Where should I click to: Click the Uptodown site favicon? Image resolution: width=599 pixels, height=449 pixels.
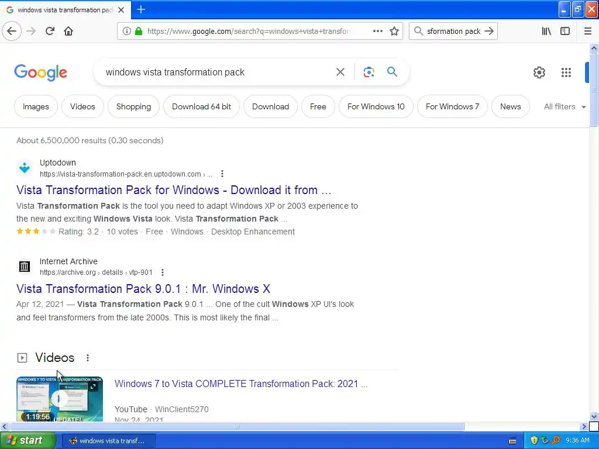25,168
